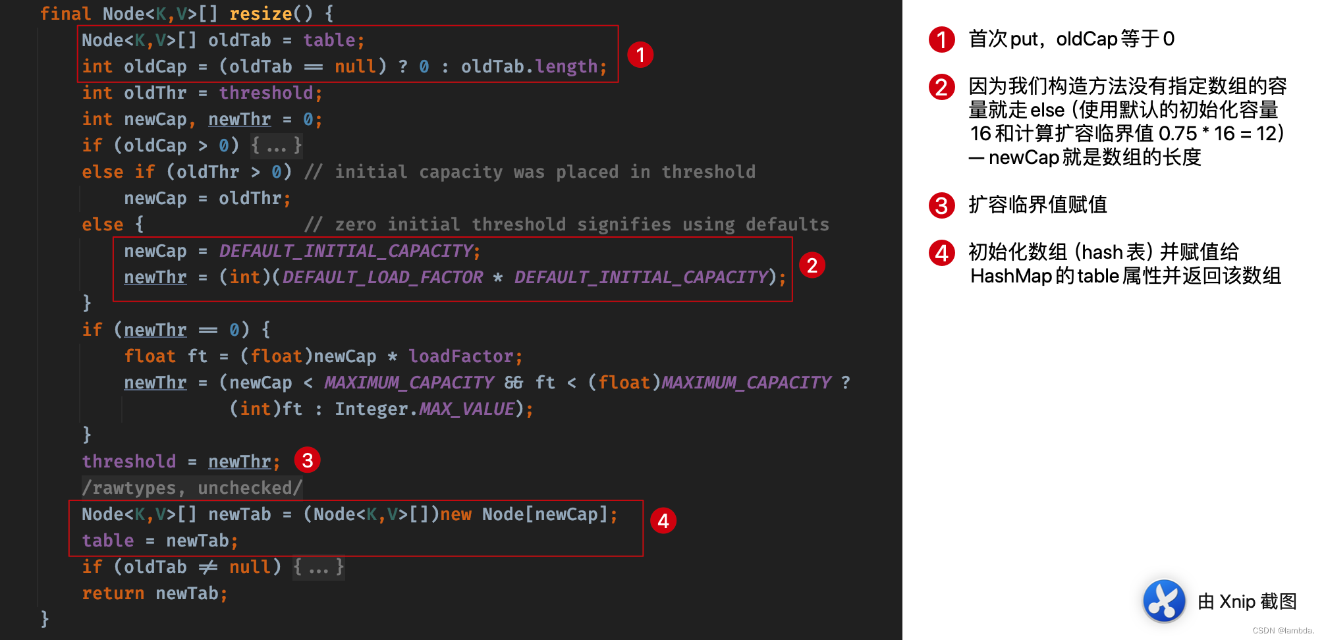Viewport: 1324px width, 640px height.
Task: Expand the folded block after "if (oldTab != null)"
Action: 319,567
